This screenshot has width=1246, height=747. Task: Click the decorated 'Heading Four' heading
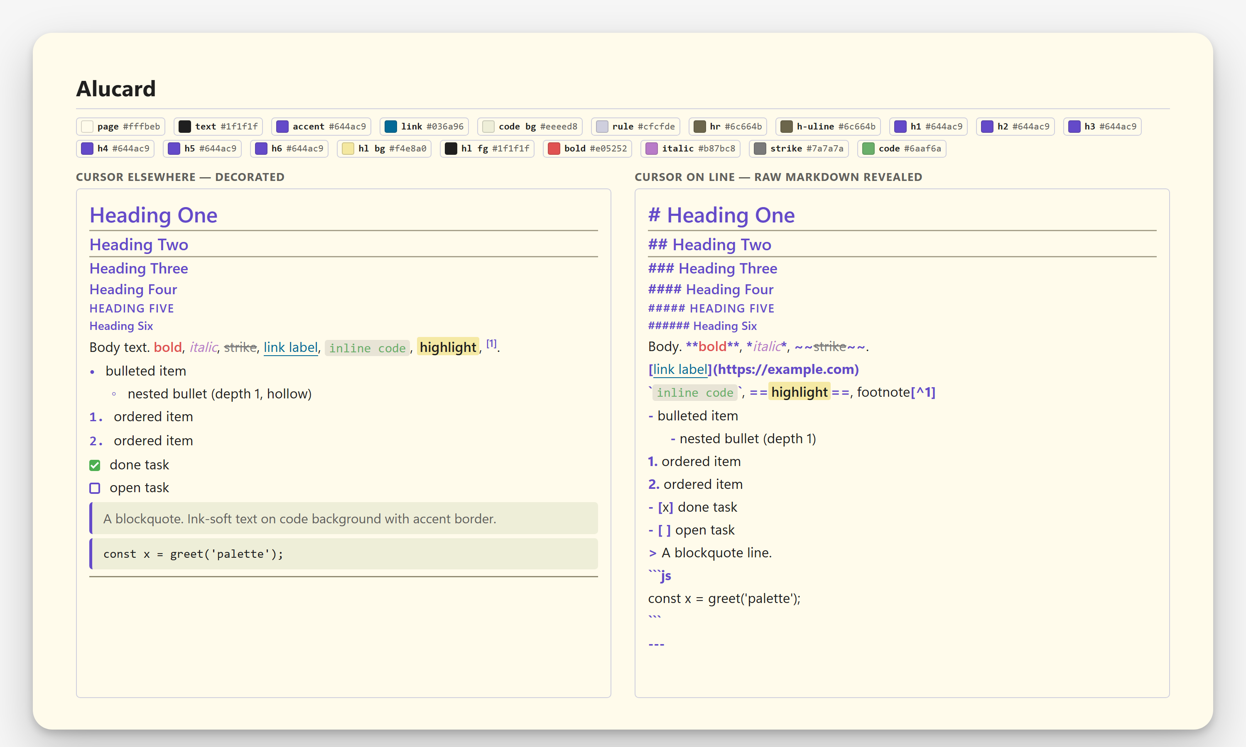pyautogui.click(x=133, y=289)
